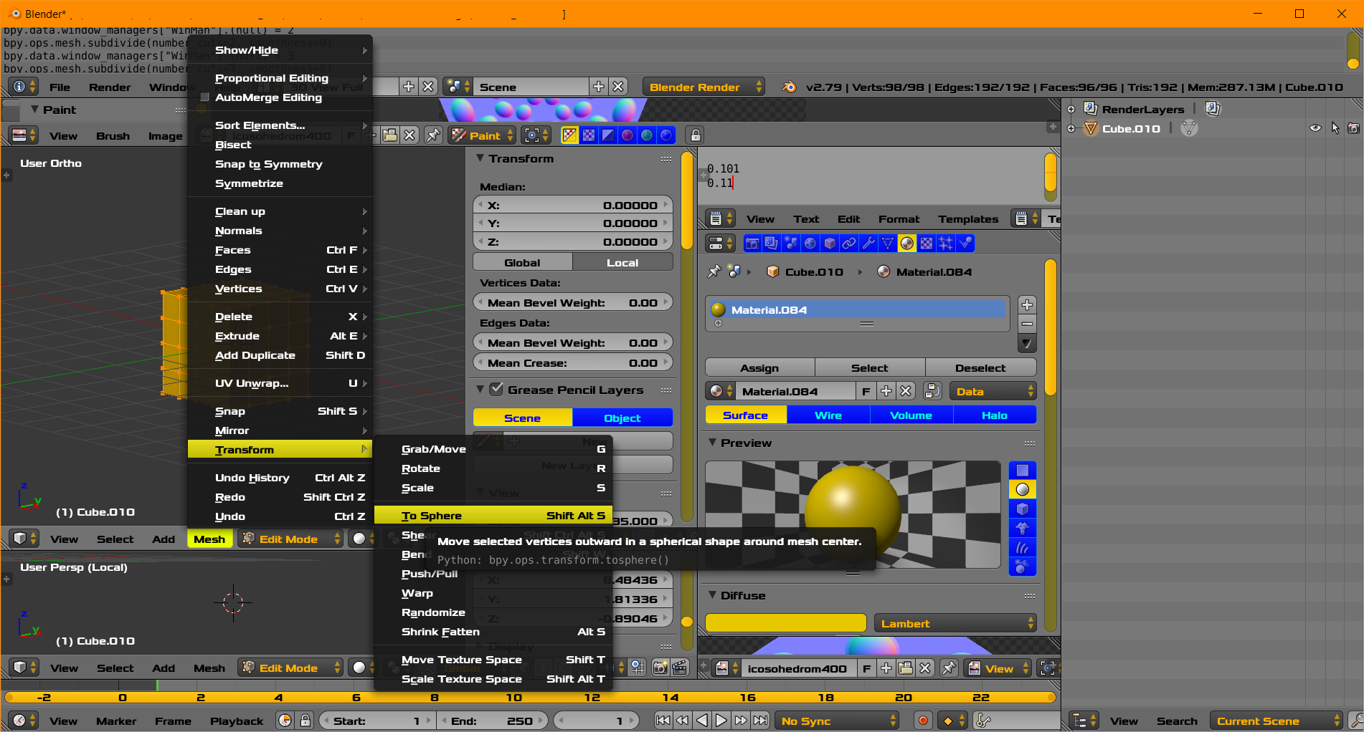
Task: Click the lock icon in image editor header
Action: coord(695,135)
